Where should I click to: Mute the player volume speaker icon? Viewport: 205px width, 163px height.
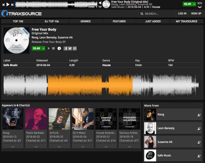[100, 3]
